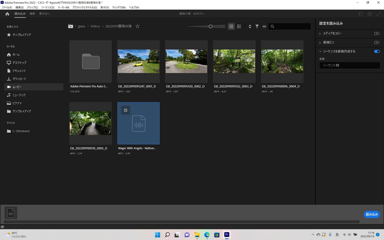Switch to list view of media
This screenshot has width=384, height=240.
click(x=239, y=26)
